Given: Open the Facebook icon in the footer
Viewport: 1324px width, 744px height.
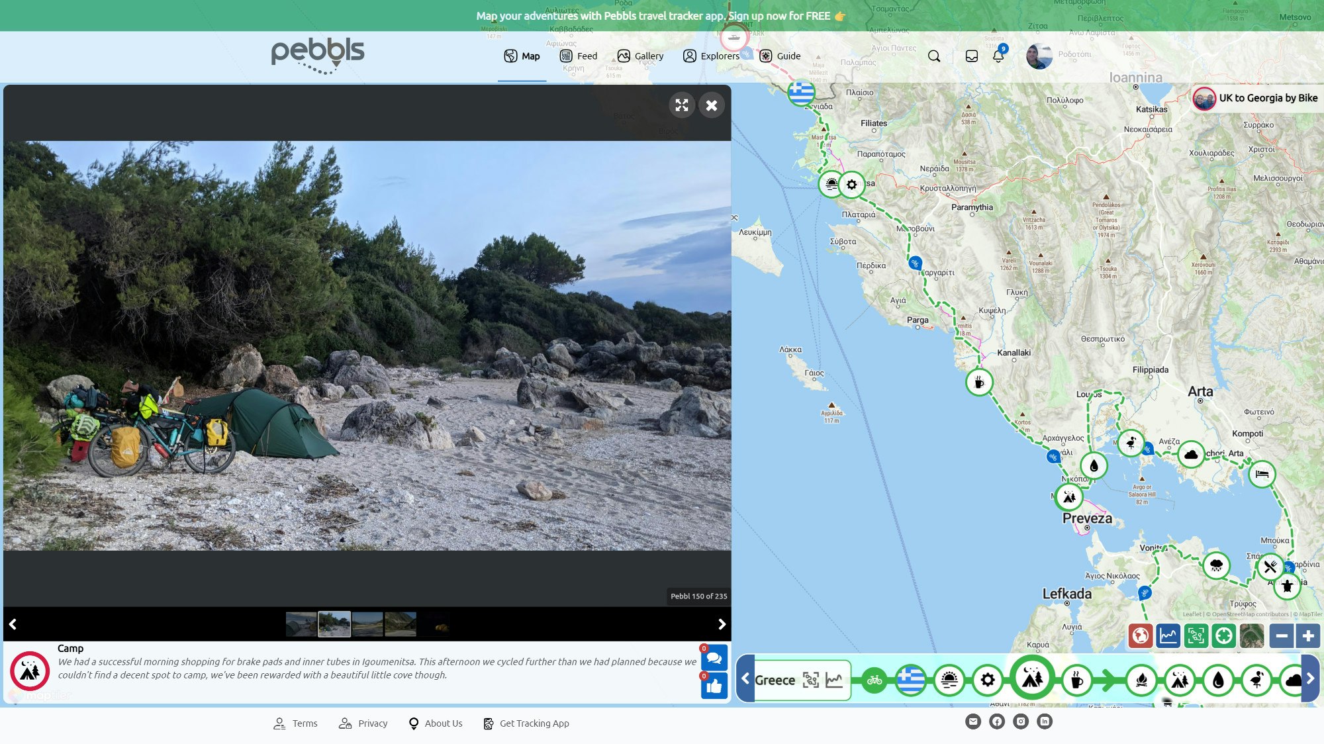Looking at the screenshot, I should coord(997,721).
